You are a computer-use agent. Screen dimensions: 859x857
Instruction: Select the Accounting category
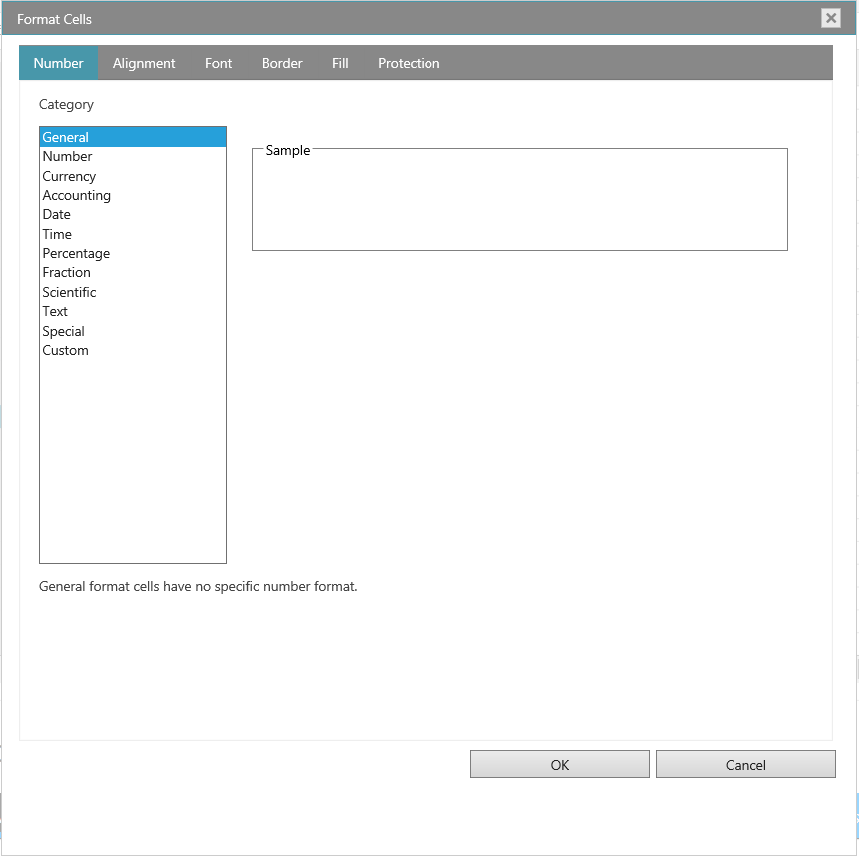[x=76, y=195]
